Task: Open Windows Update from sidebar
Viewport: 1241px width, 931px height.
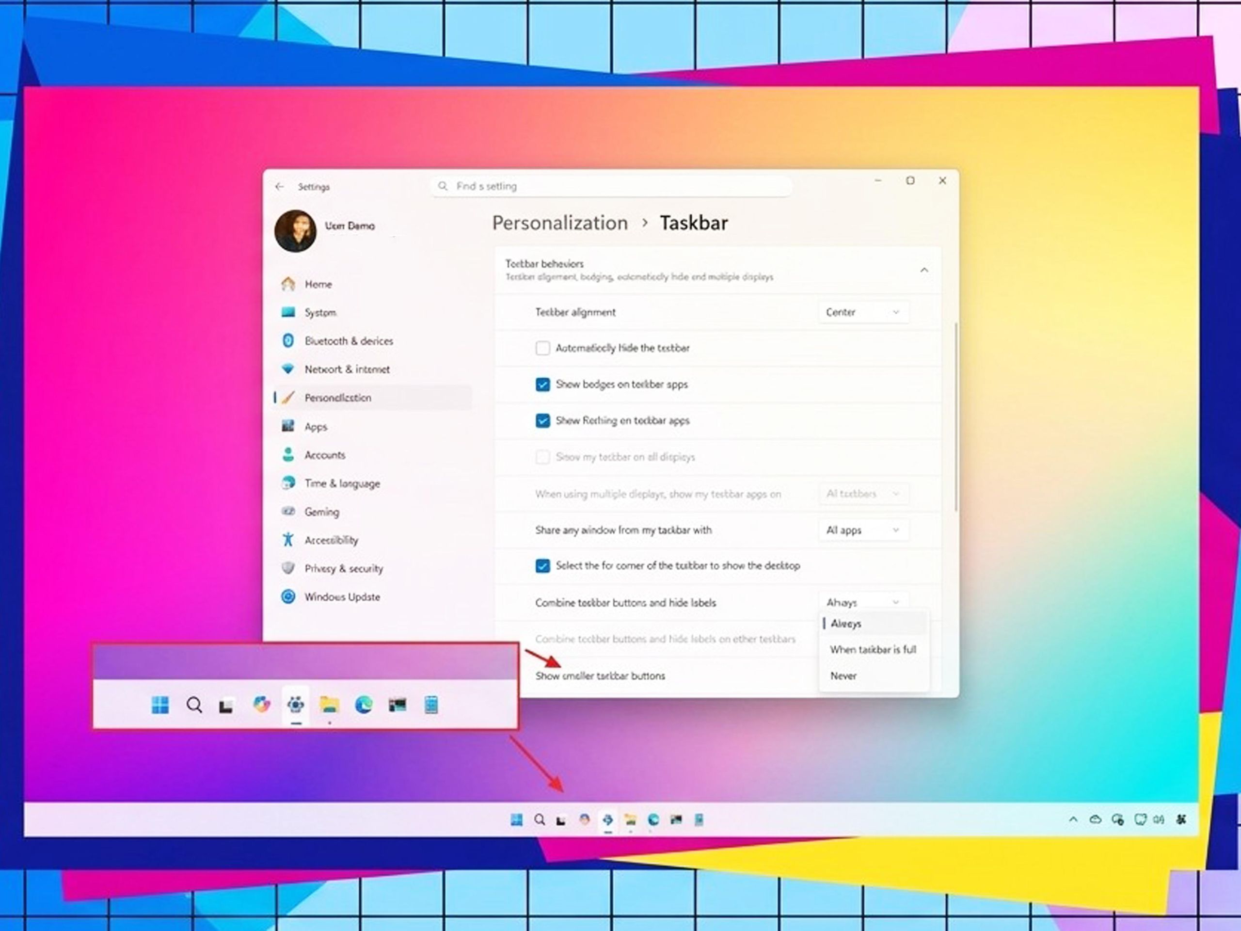Action: tap(342, 596)
